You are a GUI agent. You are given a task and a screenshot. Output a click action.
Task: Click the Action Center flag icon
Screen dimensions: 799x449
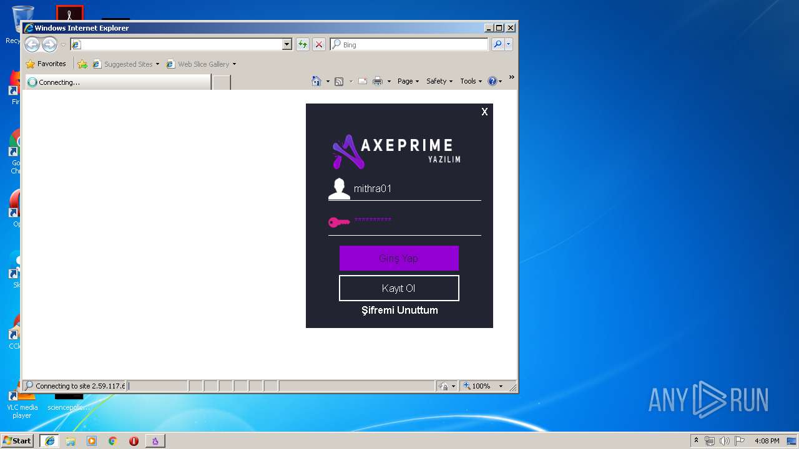pyautogui.click(x=740, y=441)
